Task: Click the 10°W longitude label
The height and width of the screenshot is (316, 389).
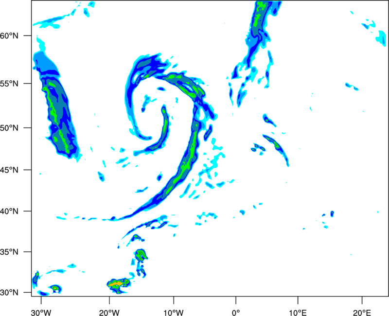Action: tap(174, 313)
